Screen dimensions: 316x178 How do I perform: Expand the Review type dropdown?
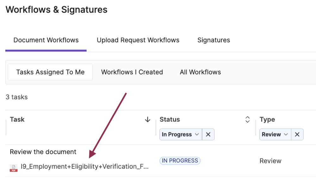pyautogui.click(x=275, y=134)
